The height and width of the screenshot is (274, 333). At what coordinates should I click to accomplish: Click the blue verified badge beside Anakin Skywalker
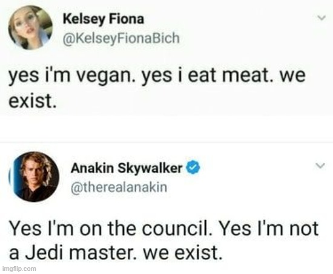(x=193, y=168)
